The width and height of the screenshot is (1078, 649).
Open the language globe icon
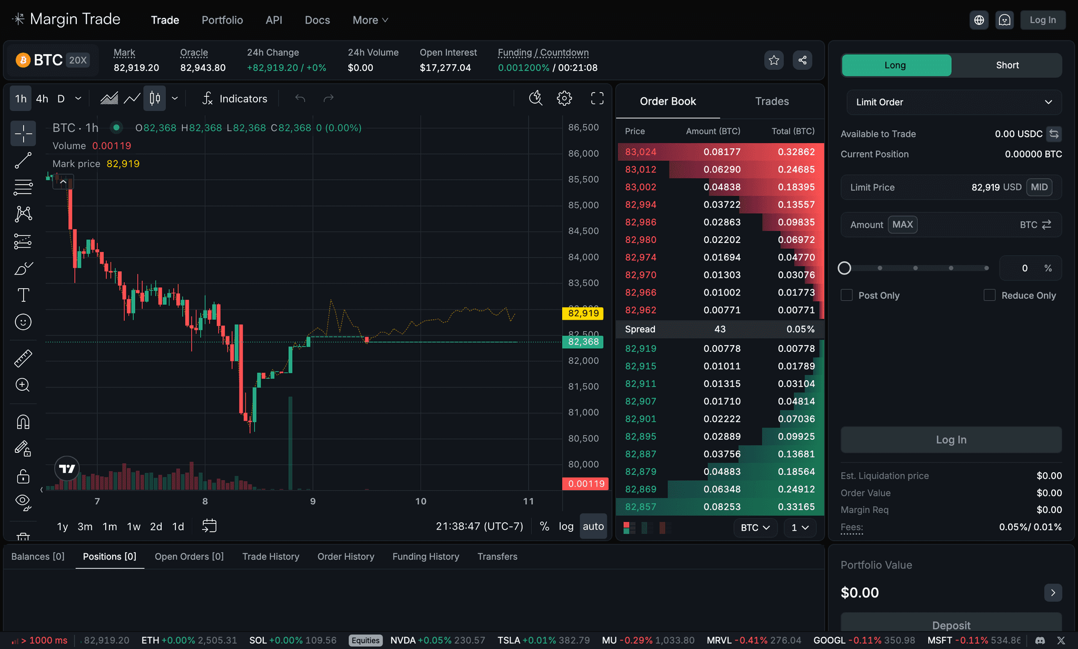click(x=979, y=20)
